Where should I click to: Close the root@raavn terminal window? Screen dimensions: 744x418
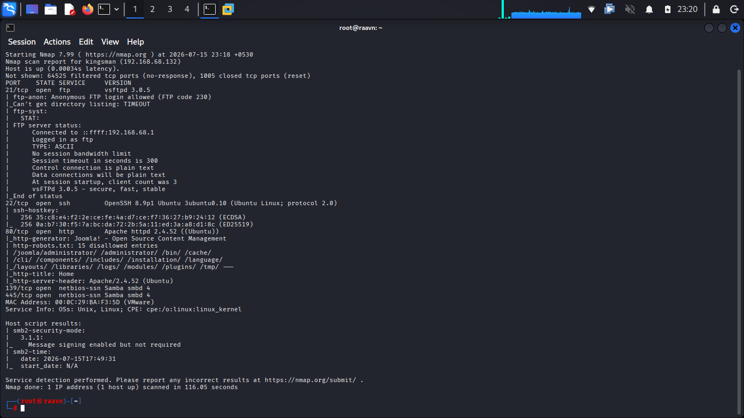click(x=735, y=28)
